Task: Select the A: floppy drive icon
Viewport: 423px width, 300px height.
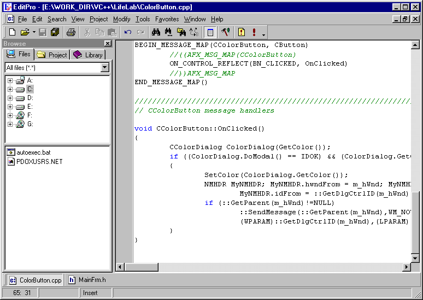Action: tap(20, 80)
